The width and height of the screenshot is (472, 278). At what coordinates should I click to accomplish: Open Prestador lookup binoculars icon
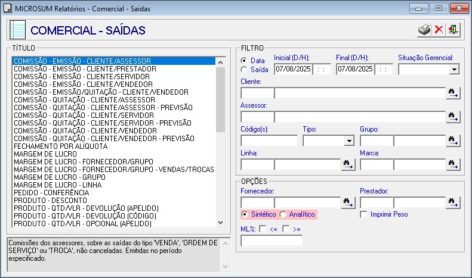453,202
